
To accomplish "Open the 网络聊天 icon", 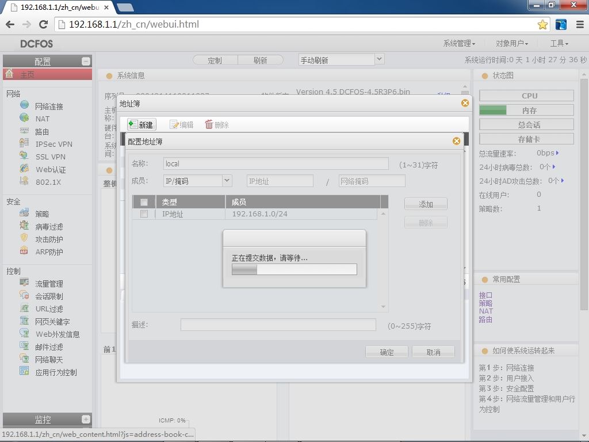I will point(24,359).
